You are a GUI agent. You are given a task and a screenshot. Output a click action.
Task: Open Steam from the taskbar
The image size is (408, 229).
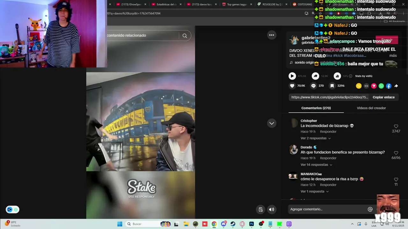coord(233,224)
